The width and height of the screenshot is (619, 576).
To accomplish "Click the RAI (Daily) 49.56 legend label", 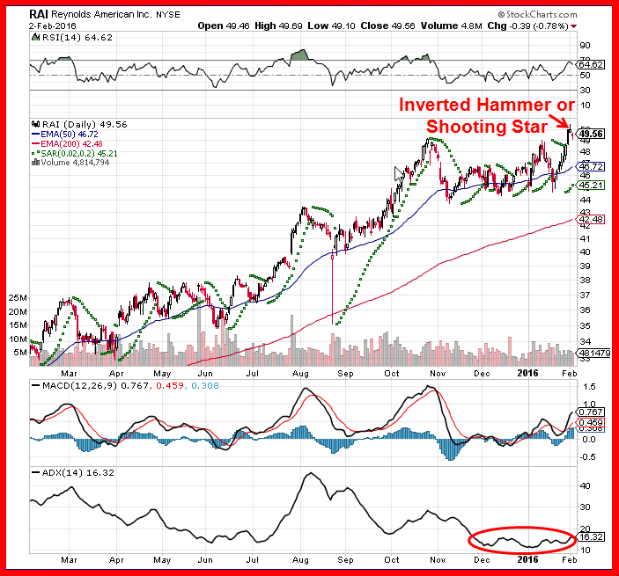I will tap(85, 125).
